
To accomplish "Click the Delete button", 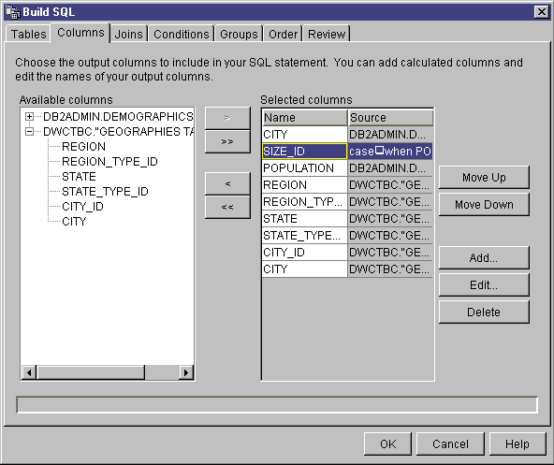I will (x=484, y=312).
